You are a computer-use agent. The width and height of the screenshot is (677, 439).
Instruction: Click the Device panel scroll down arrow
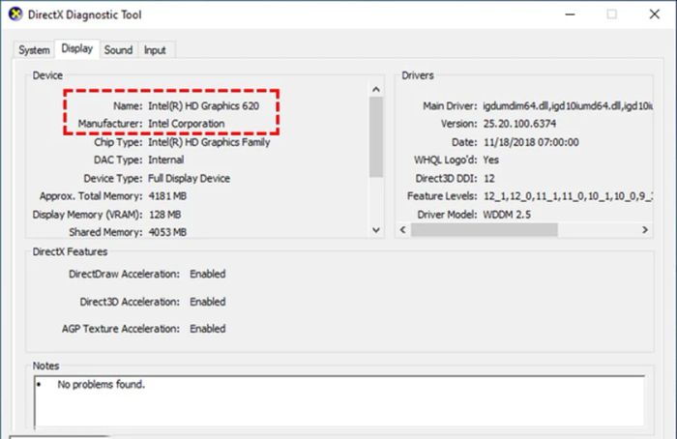tap(376, 230)
